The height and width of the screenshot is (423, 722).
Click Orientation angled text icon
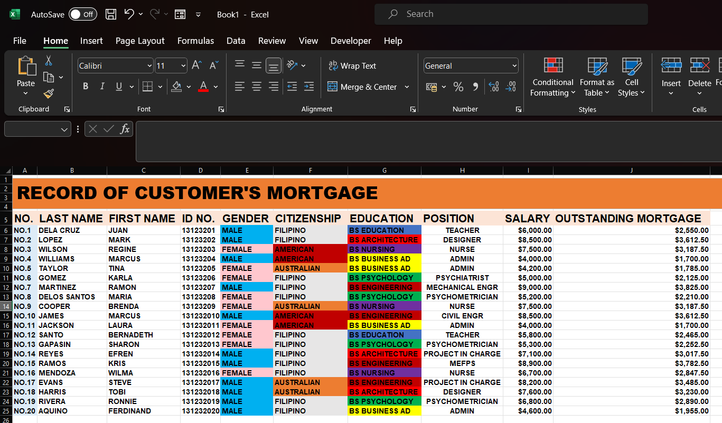coord(292,65)
